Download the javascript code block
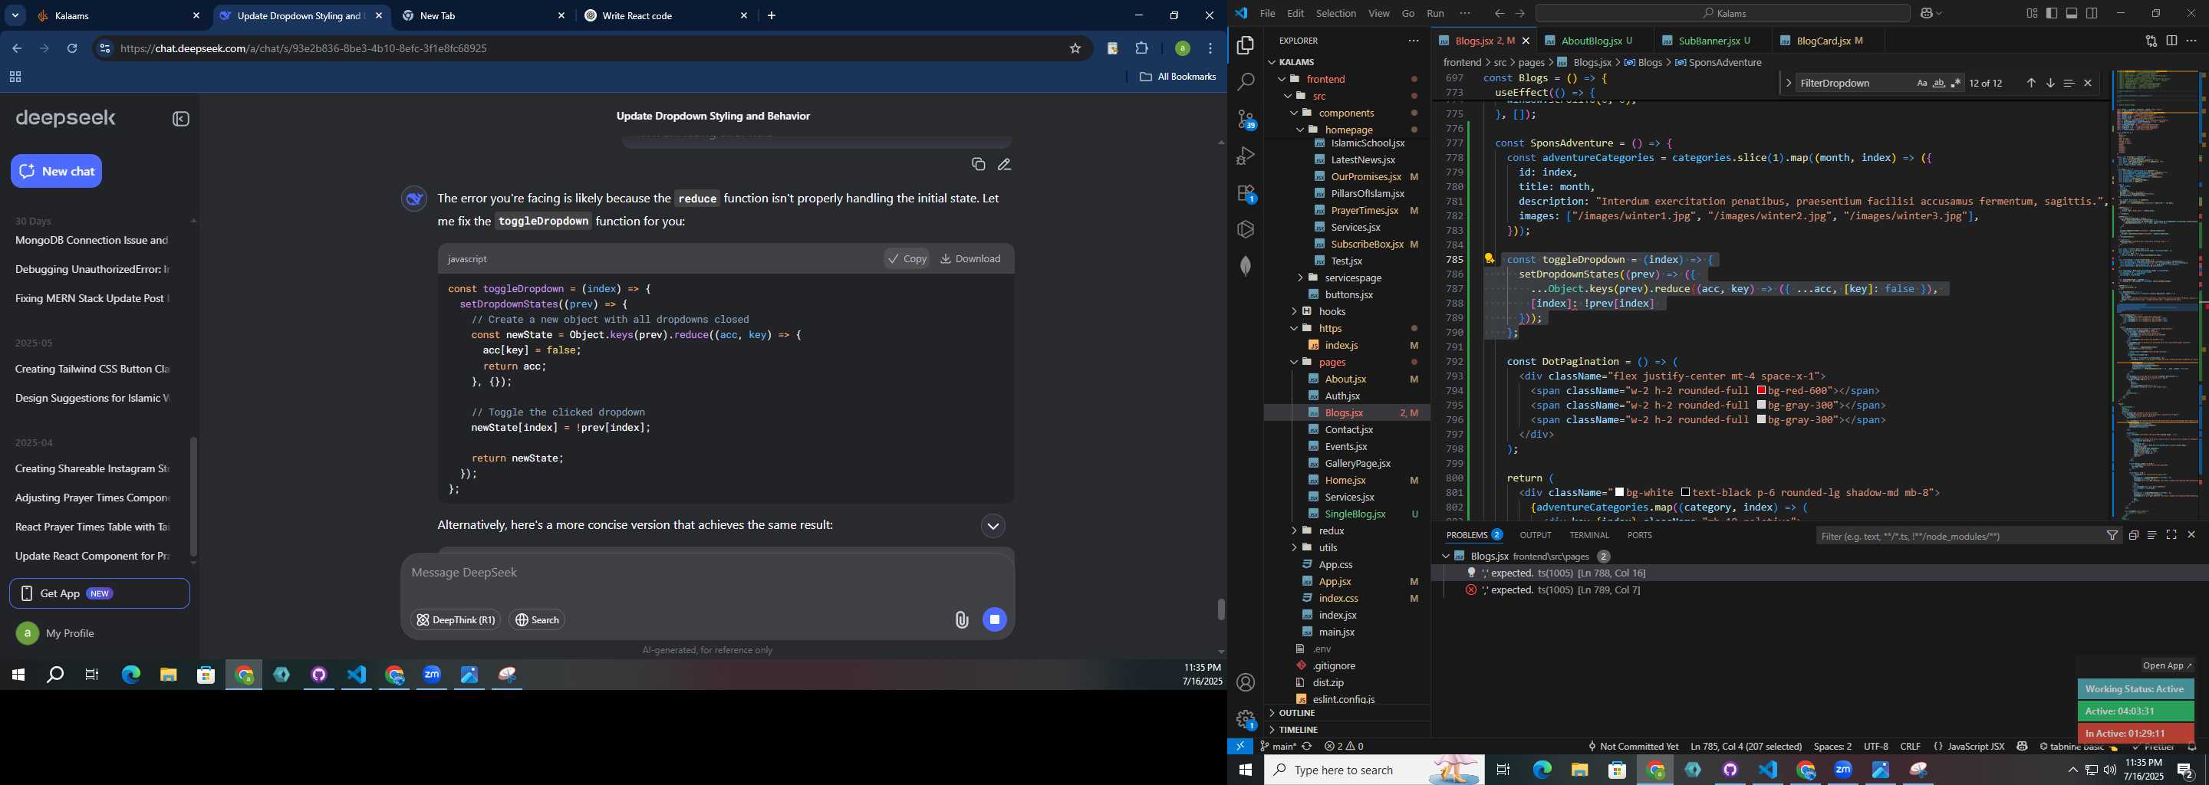The width and height of the screenshot is (2209, 785). point(970,259)
